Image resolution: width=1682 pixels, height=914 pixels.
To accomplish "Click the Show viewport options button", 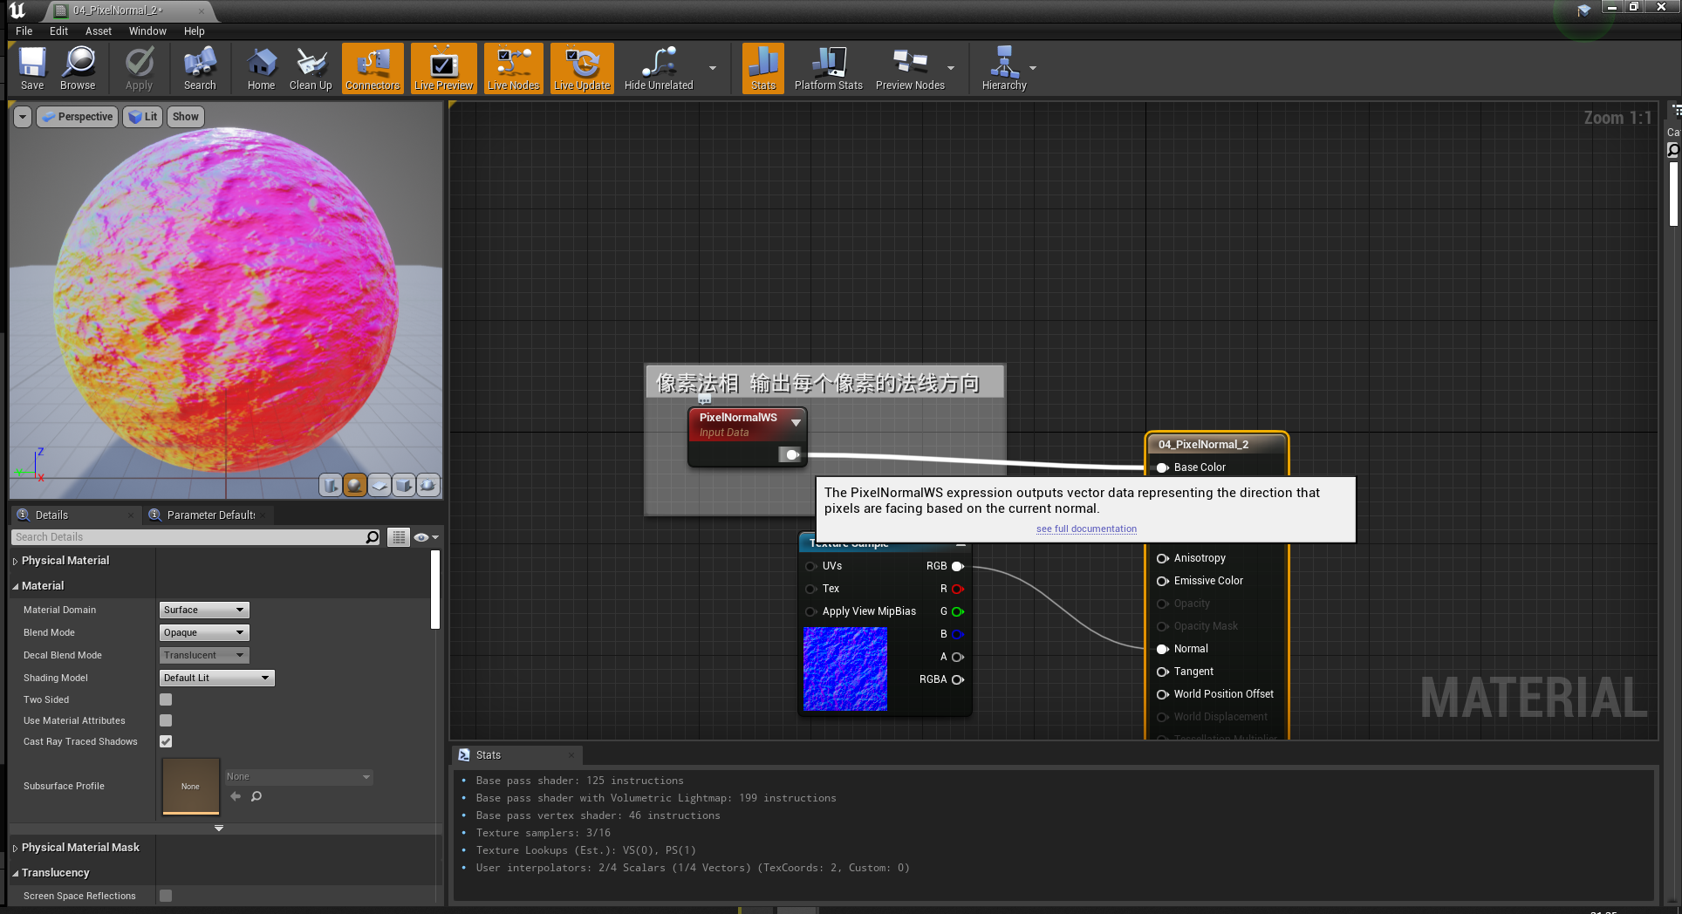I will coord(185,116).
